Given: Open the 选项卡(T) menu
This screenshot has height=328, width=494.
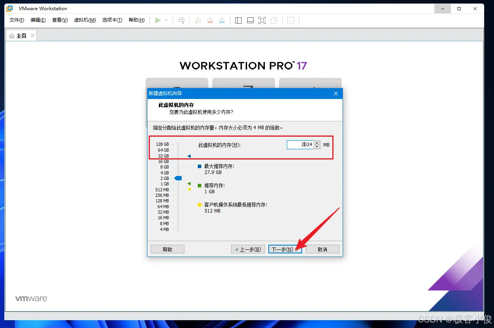Looking at the screenshot, I should click(112, 20).
